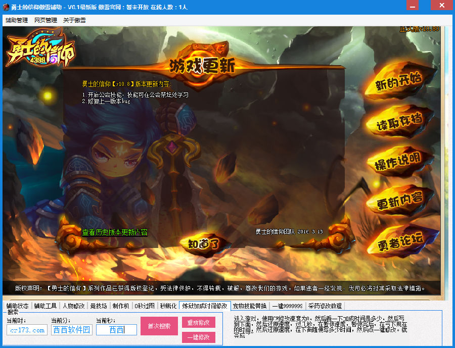
Task: Click the 重新修改 button
Action: tap(199, 322)
